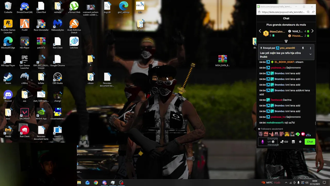Open the gta5_settings file
330x186 pixels.
[x=123, y=7]
